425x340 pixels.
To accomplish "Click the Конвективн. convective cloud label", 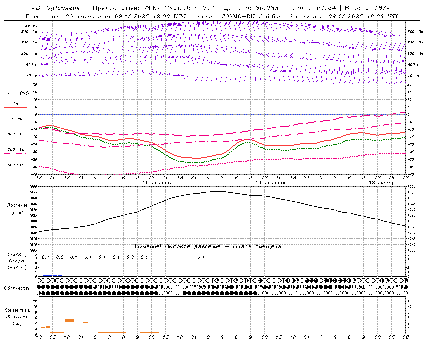I will coord(17,311).
